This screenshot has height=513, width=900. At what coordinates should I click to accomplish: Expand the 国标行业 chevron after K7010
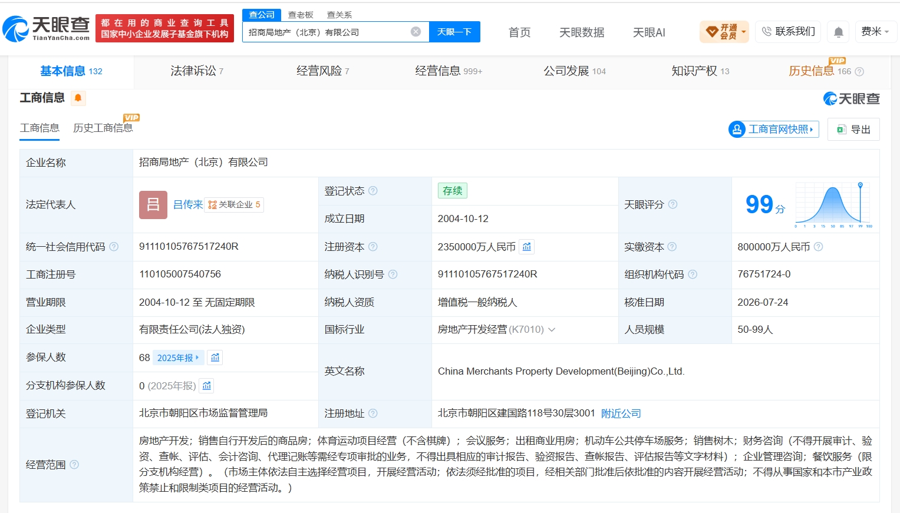(x=552, y=330)
